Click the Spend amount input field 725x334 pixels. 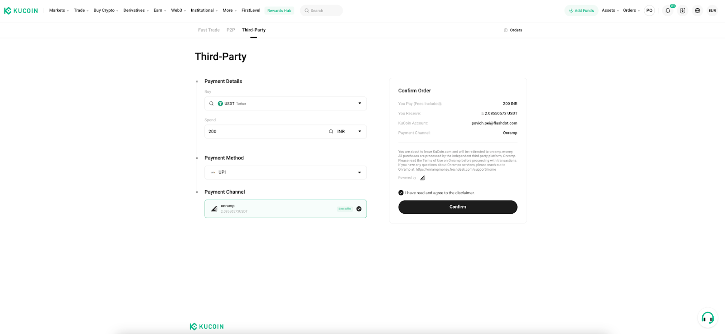click(x=265, y=132)
